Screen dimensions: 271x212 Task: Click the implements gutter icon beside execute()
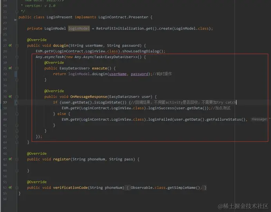10,68
